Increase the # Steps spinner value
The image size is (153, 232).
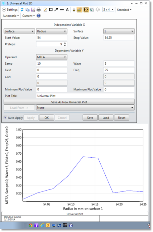65,43
